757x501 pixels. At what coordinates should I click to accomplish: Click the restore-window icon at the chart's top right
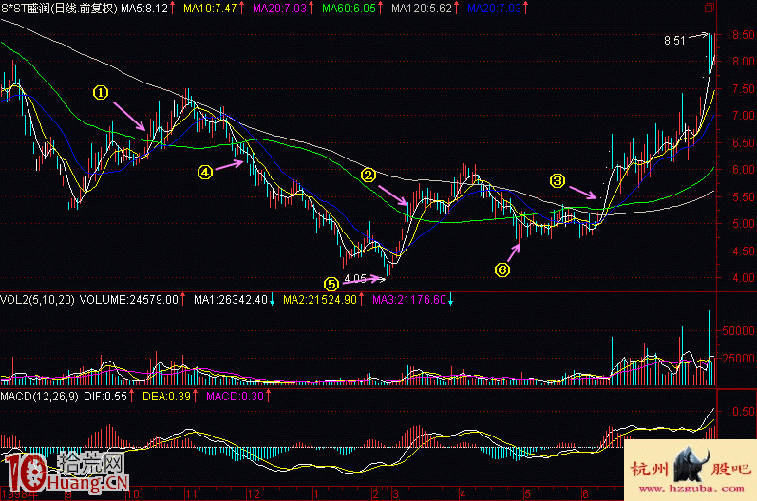pos(710,8)
